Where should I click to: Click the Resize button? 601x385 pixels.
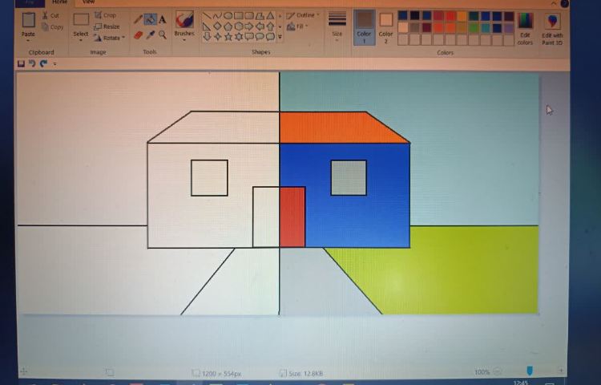pos(107,26)
